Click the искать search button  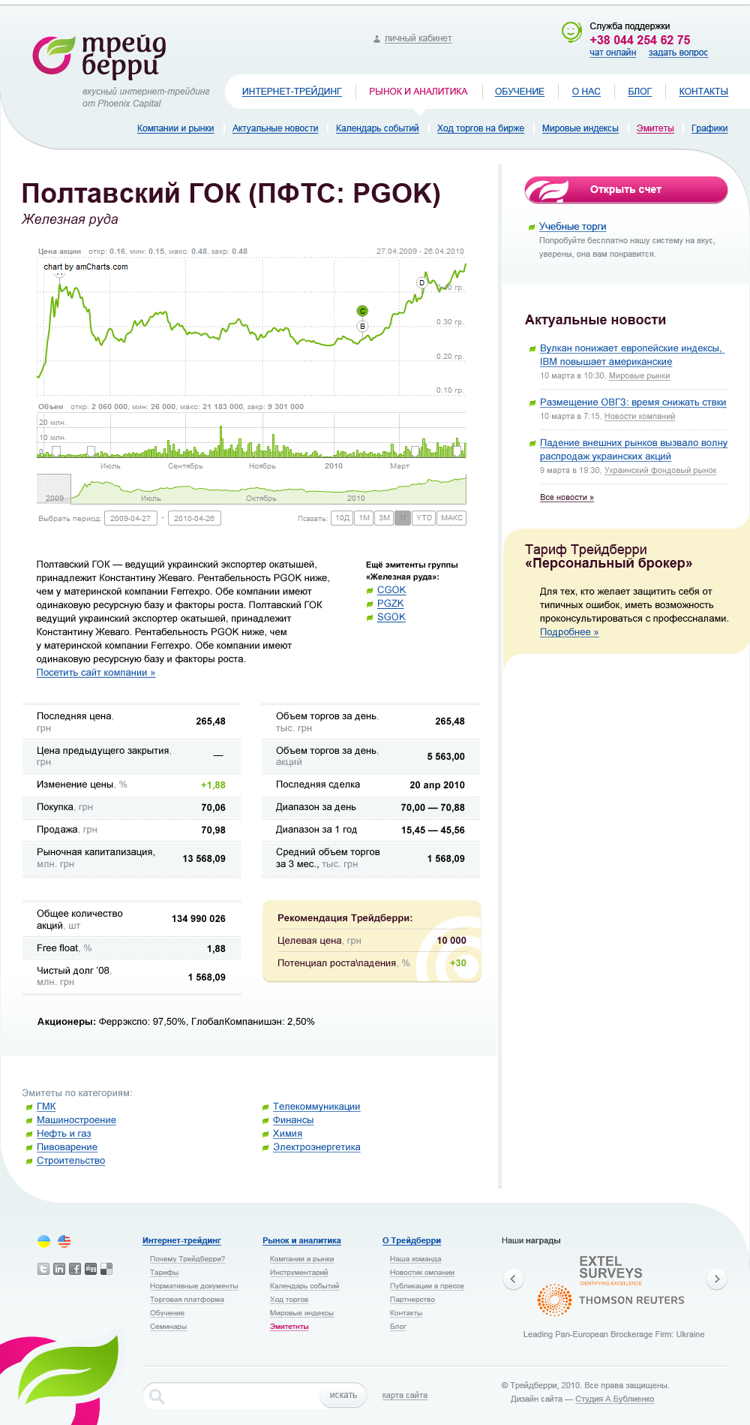click(x=343, y=1395)
